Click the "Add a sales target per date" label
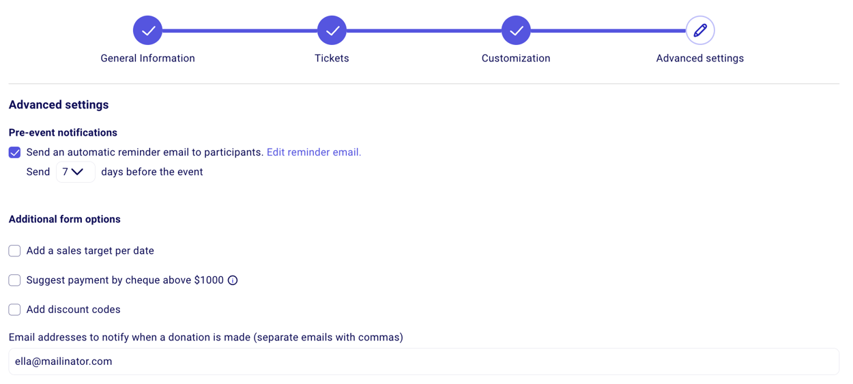The width and height of the screenshot is (853, 384). coord(90,251)
